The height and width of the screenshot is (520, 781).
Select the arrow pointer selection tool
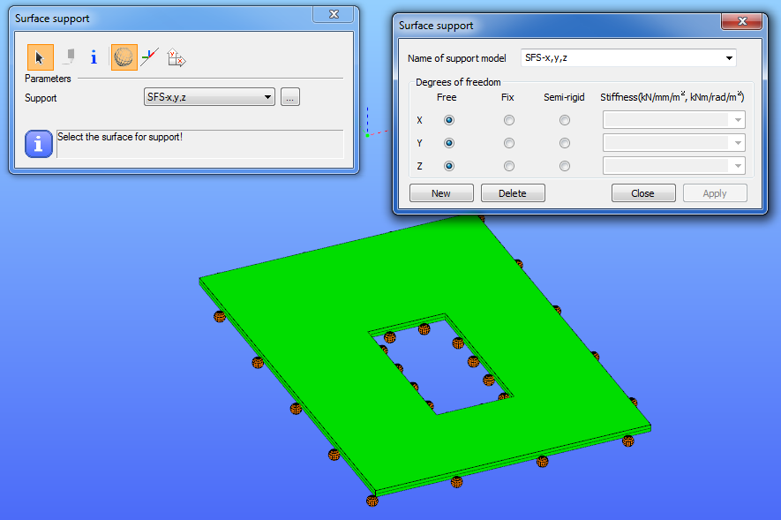tap(41, 57)
